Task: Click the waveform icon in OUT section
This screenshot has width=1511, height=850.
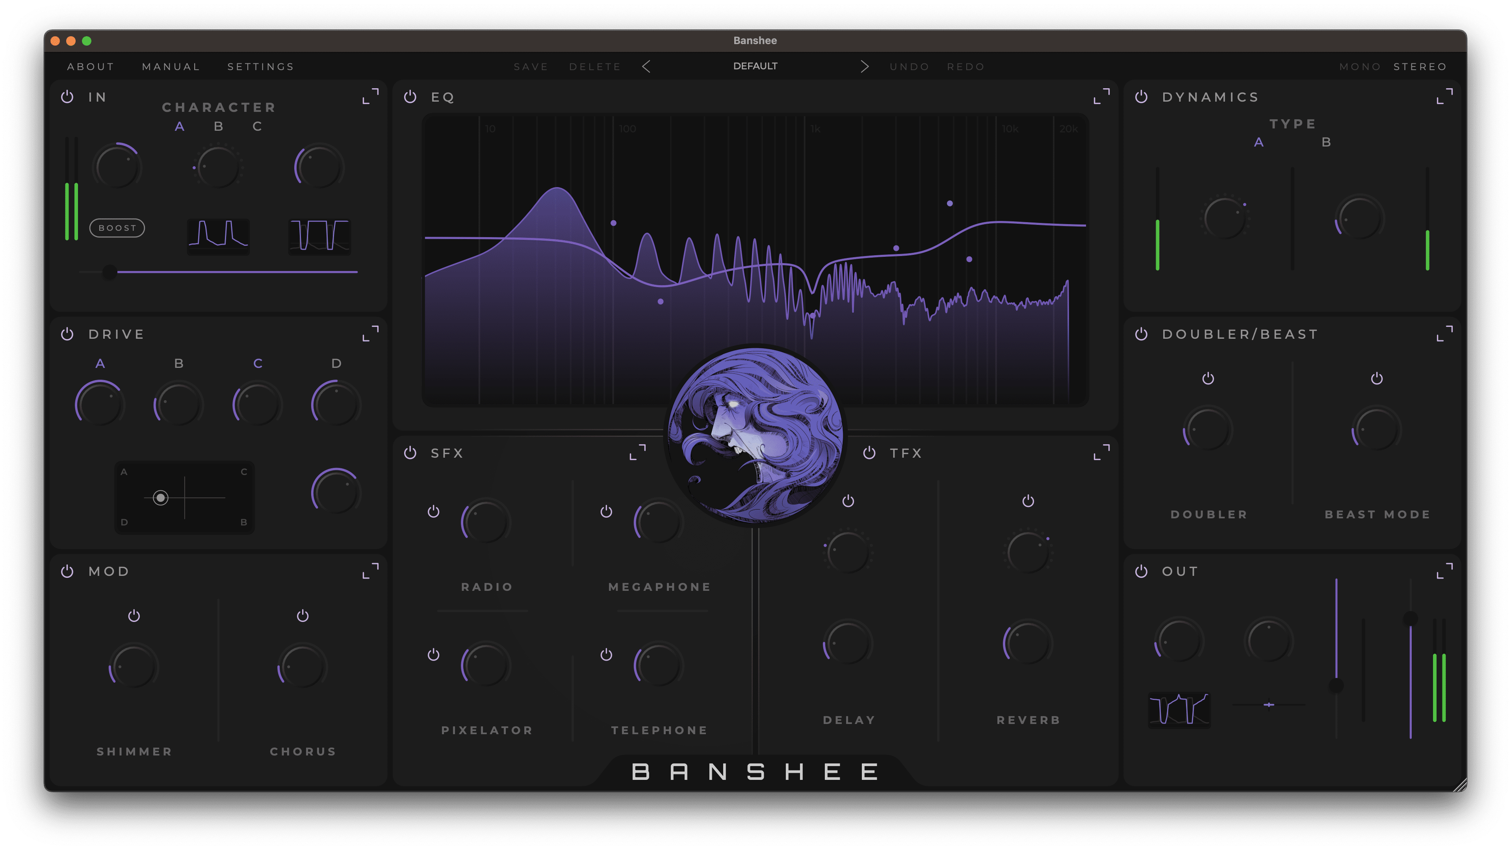Action: click(1179, 710)
